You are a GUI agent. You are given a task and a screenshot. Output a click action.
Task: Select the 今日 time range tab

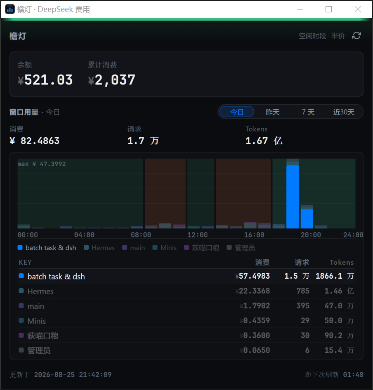[x=236, y=112]
